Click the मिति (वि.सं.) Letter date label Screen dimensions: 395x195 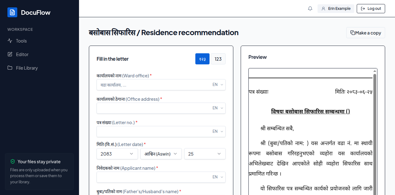pyautogui.click(x=121, y=144)
